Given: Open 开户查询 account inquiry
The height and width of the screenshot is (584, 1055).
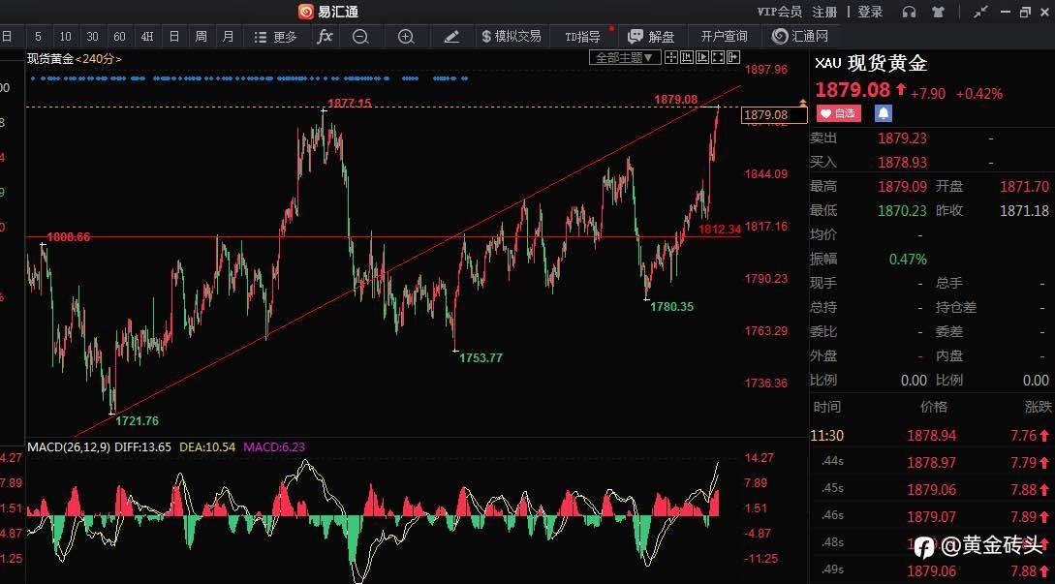Looking at the screenshot, I should tap(724, 37).
